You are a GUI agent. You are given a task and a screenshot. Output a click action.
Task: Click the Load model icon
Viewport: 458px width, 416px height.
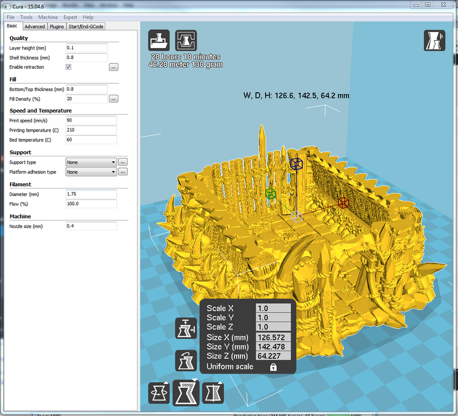pyautogui.click(x=159, y=40)
